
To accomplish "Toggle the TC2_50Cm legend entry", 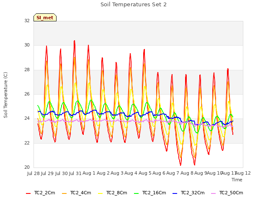I will pos(227,193).
